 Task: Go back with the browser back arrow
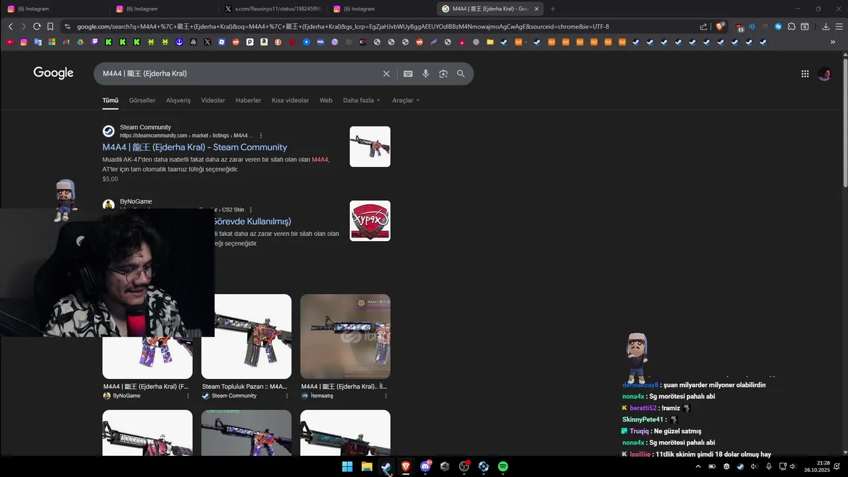(x=11, y=26)
